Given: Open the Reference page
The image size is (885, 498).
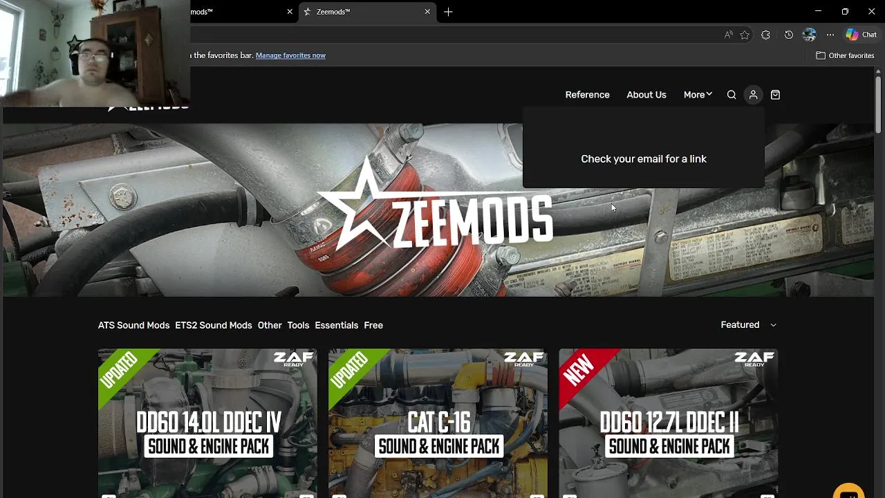Looking at the screenshot, I should coord(587,95).
